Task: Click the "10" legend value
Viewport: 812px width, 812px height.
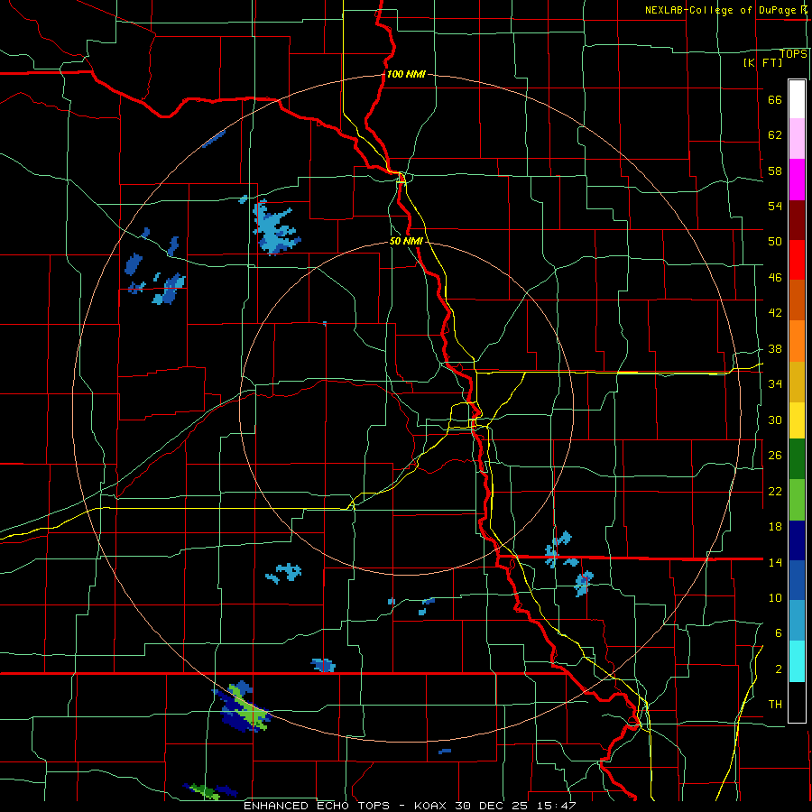Action: click(x=775, y=598)
